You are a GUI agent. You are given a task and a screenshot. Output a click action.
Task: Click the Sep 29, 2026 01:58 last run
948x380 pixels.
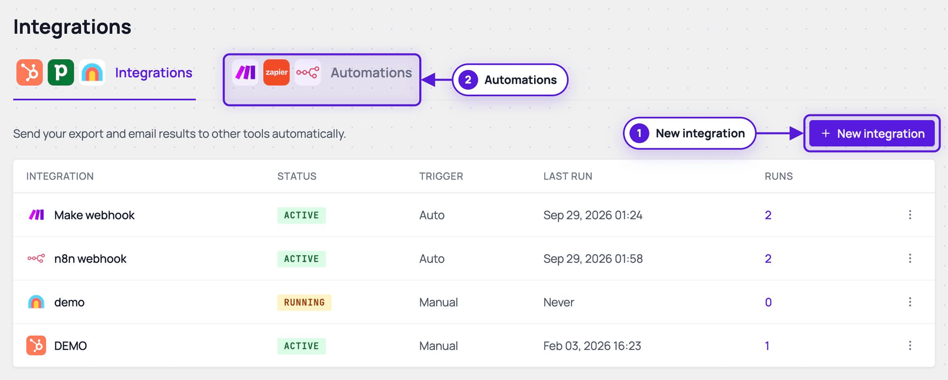point(593,258)
